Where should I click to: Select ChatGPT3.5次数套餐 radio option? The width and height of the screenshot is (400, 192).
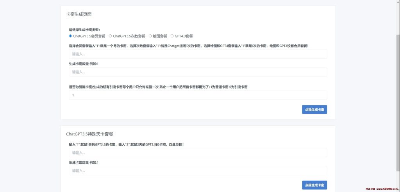[110, 36]
